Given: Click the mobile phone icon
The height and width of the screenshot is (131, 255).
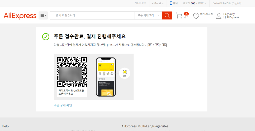Looking at the screenshot, I should coord(171,3).
